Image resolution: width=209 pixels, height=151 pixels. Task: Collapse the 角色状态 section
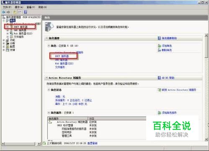[x=49, y=90]
